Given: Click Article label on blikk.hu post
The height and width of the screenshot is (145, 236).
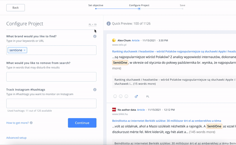Looking at the screenshot, I should (141, 110).
